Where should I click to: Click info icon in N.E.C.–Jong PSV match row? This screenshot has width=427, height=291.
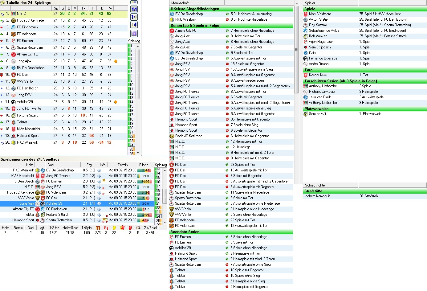tap(99, 187)
